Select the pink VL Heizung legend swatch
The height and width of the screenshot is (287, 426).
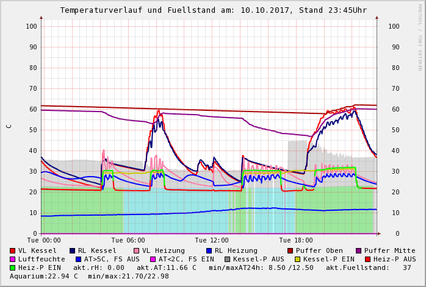[135, 250]
